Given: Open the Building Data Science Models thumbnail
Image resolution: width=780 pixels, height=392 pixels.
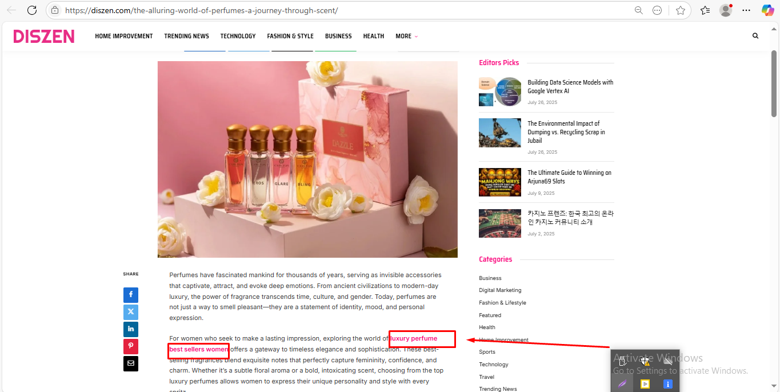Looking at the screenshot, I should point(500,91).
